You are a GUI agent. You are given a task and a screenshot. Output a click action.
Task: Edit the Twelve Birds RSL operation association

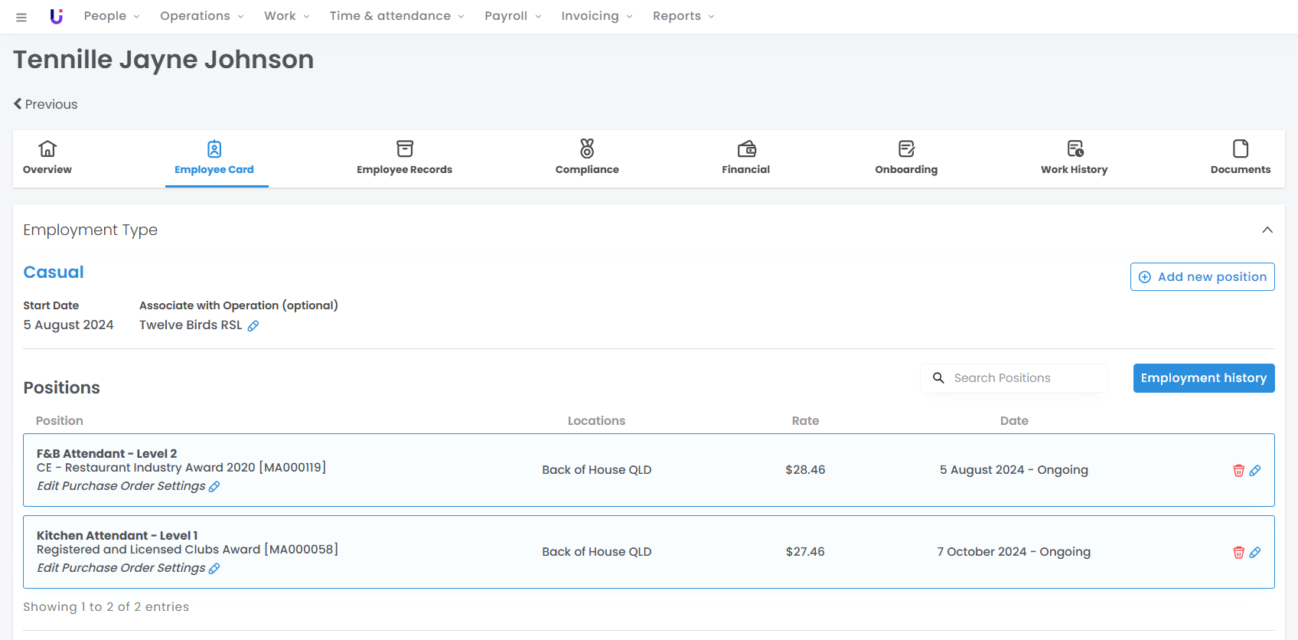253,326
